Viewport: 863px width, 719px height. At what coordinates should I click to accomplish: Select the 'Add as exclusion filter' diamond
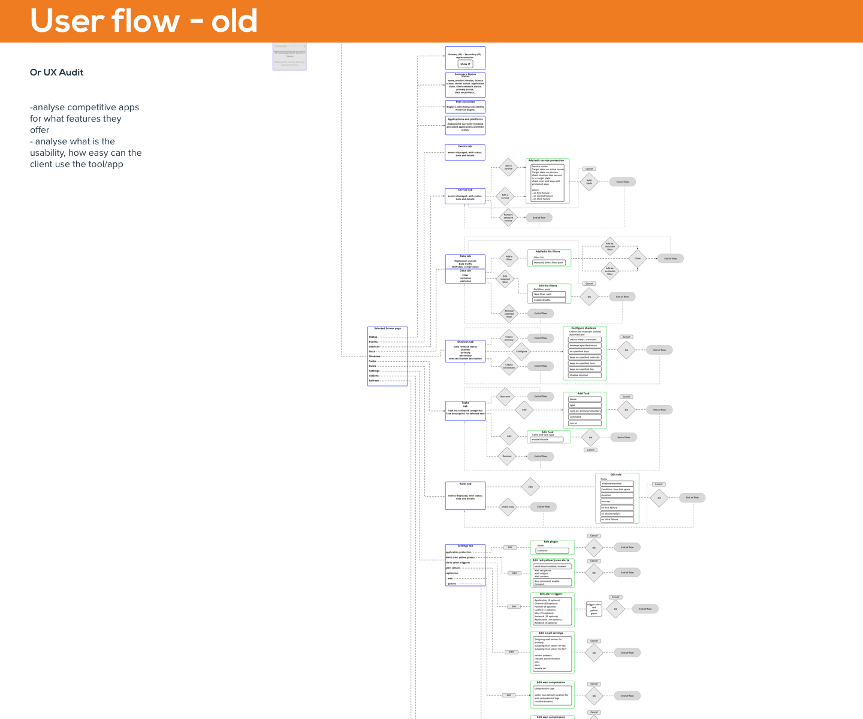[x=609, y=271]
